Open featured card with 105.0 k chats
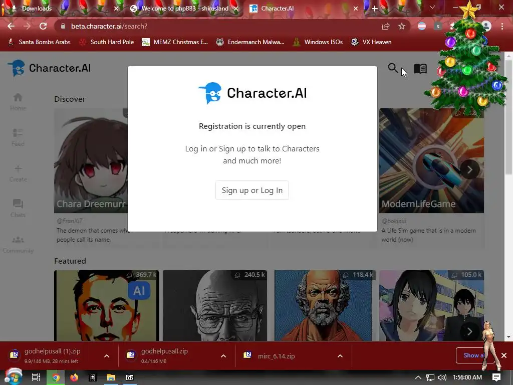 [431, 305]
